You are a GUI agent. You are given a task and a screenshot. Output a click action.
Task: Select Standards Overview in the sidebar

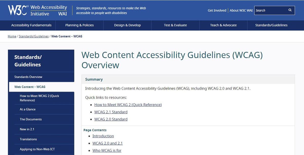click(28, 77)
